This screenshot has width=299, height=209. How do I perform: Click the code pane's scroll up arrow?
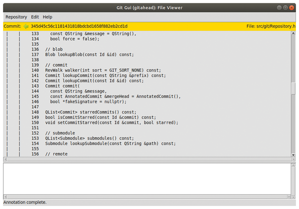pos(294,33)
